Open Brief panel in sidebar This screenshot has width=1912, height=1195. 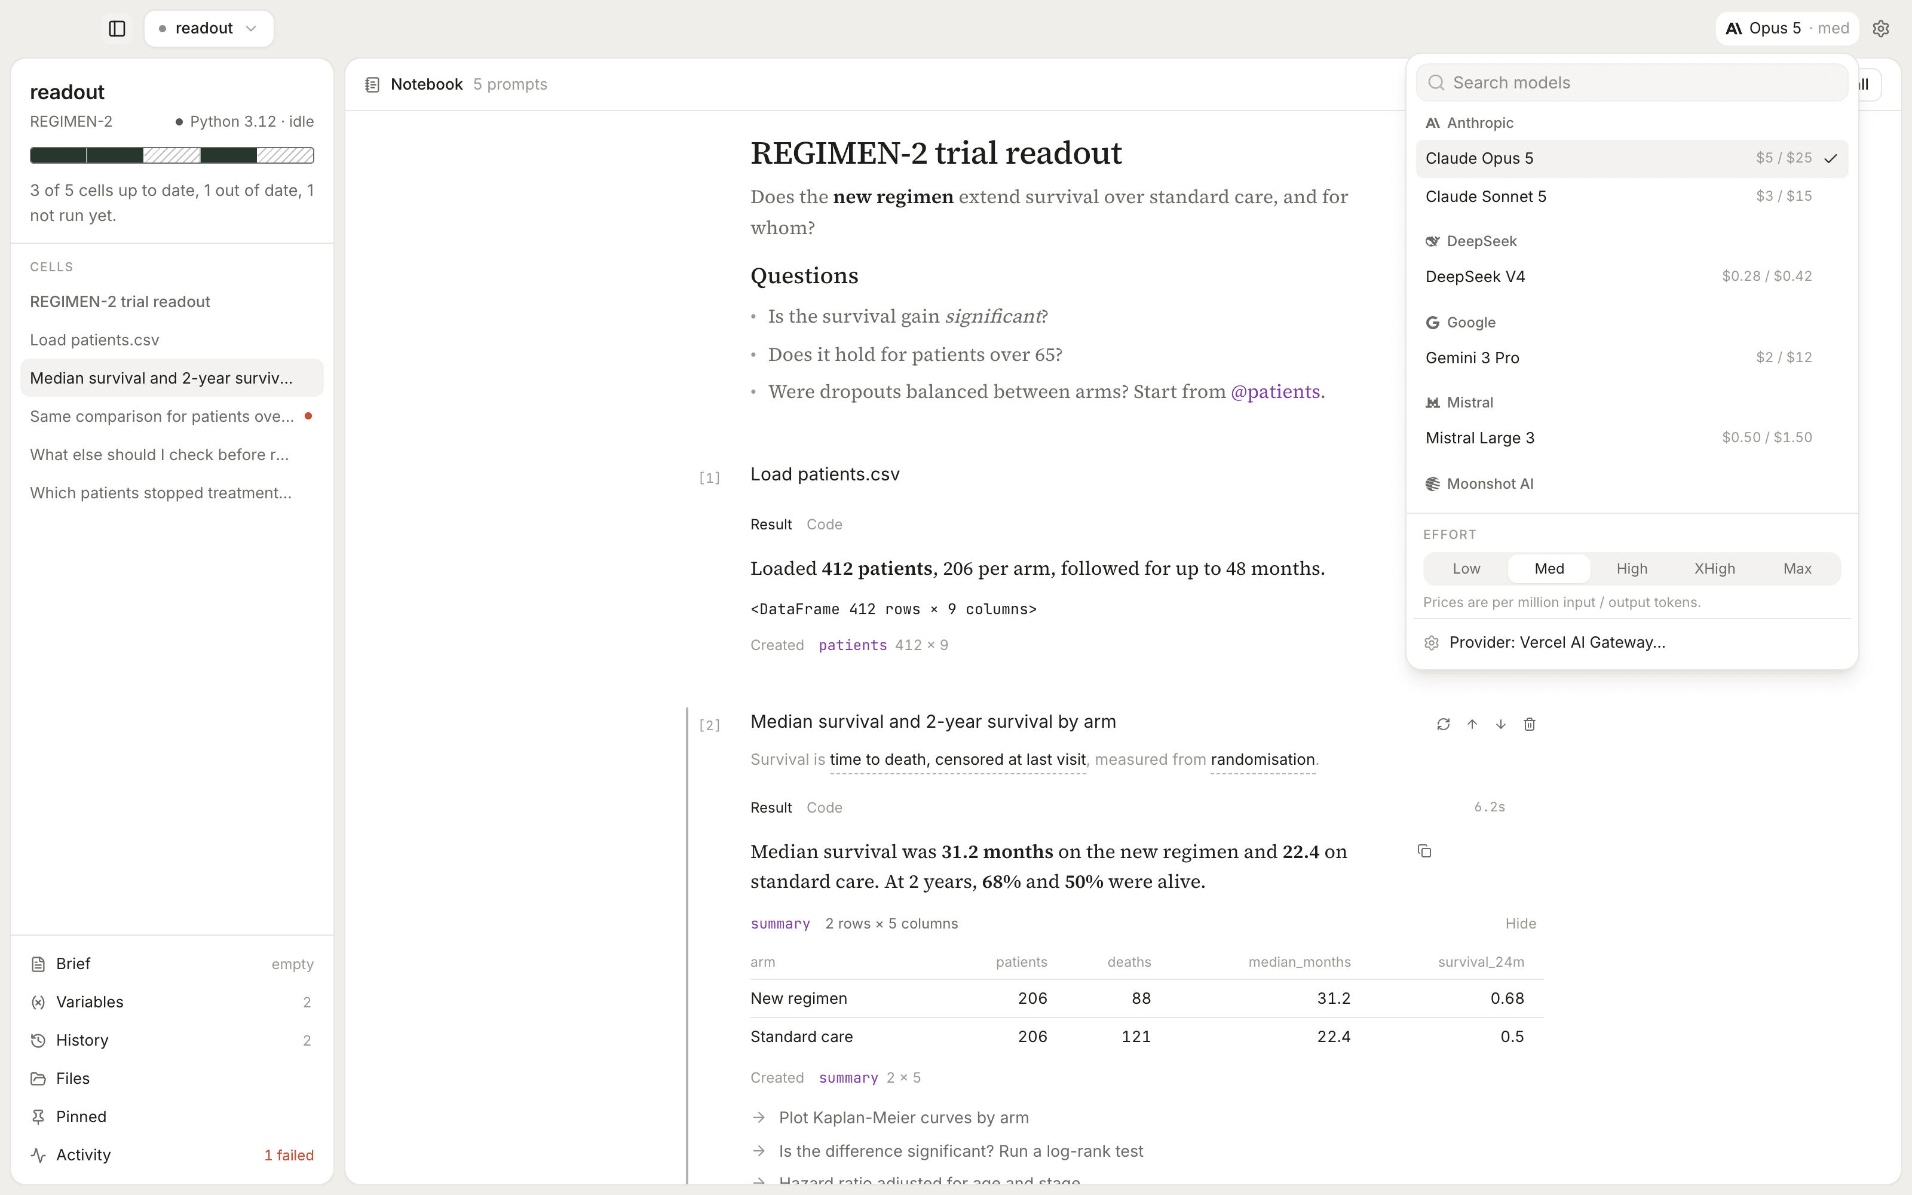click(171, 963)
